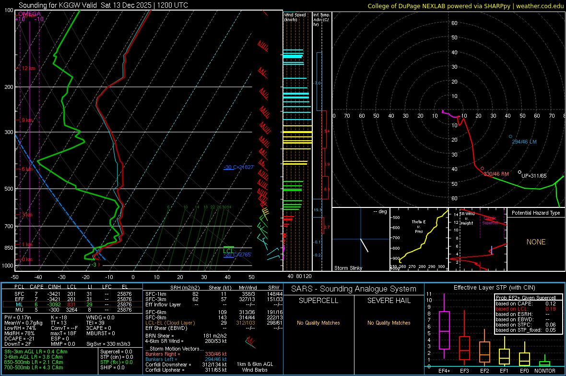This screenshot has height=376, width=566.
Task: Click the blue Bunkers Left = 294/46 kt line
Action: tap(186, 359)
